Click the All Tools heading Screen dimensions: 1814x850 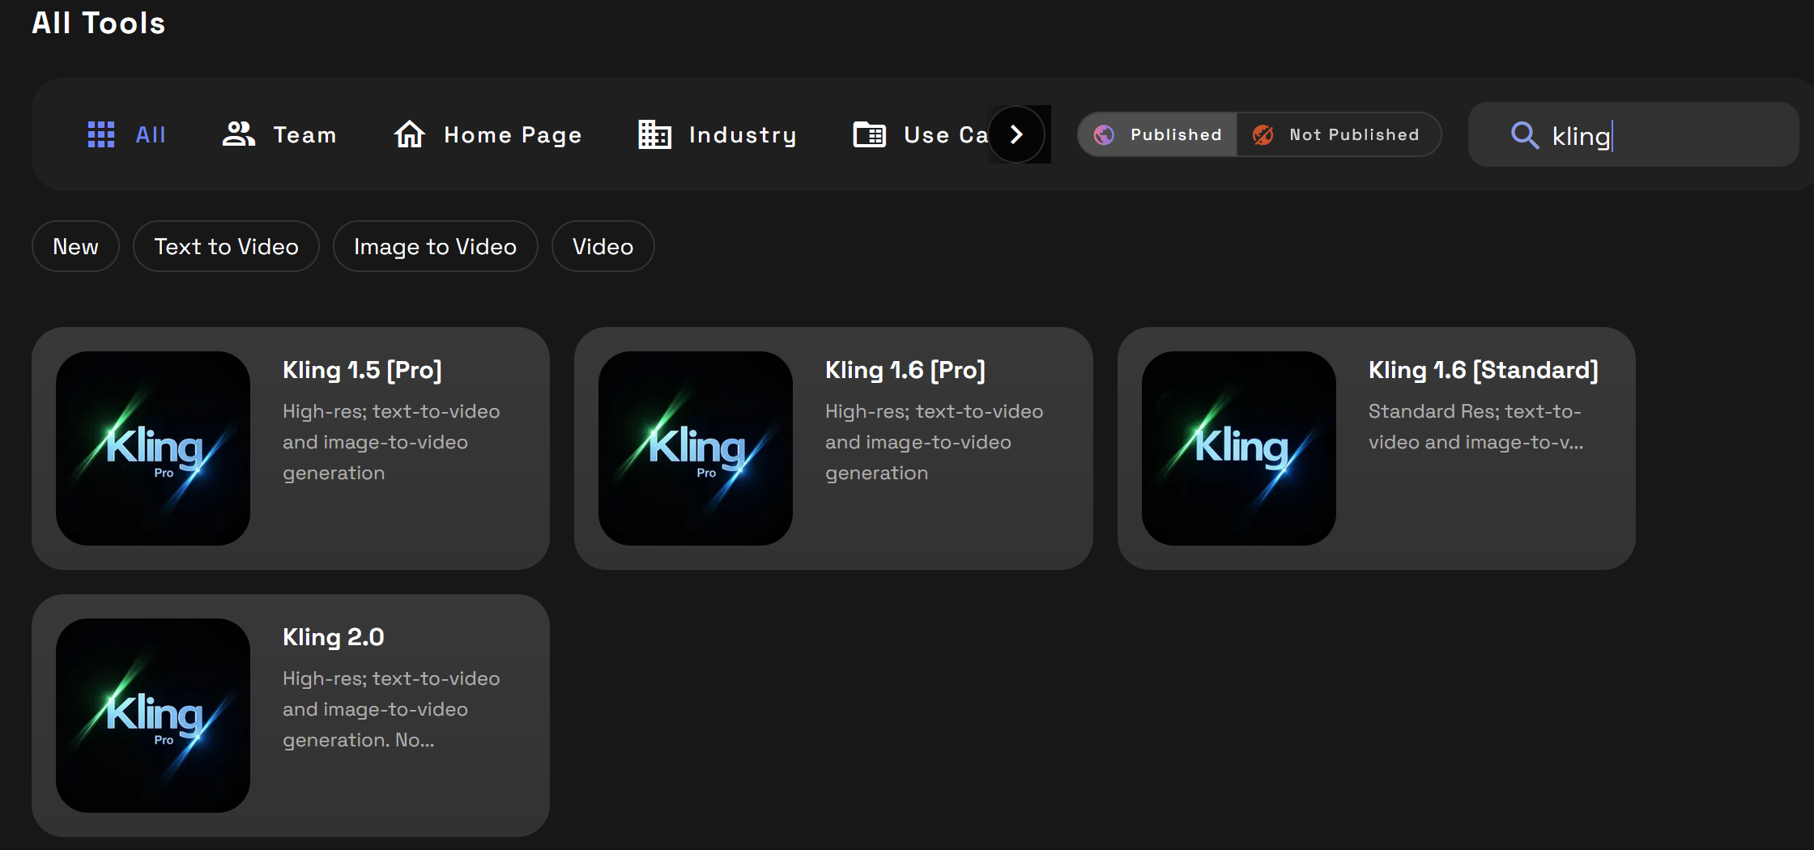pyautogui.click(x=99, y=23)
